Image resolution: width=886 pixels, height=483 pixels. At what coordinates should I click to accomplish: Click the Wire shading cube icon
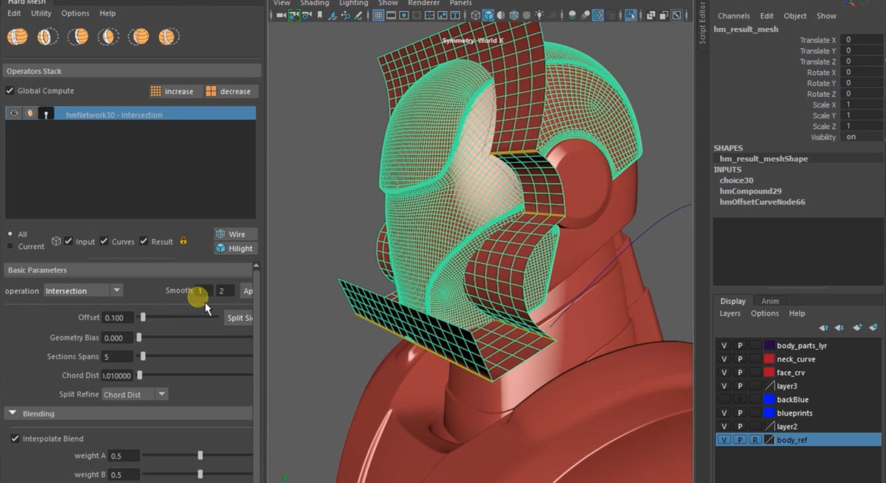tap(220, 234)
